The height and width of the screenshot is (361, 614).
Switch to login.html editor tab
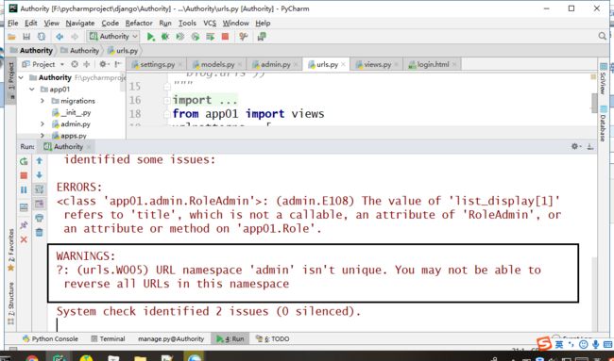(433, 64)
